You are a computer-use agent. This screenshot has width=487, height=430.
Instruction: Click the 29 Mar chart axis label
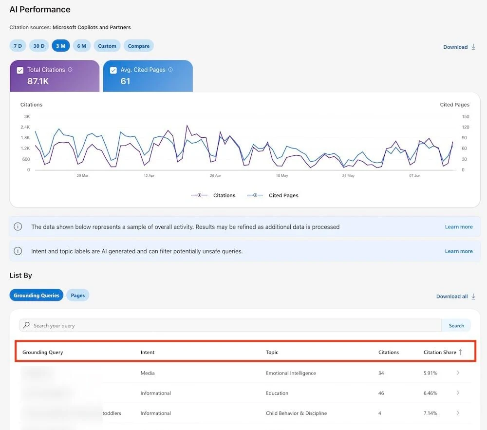point(83,175)
